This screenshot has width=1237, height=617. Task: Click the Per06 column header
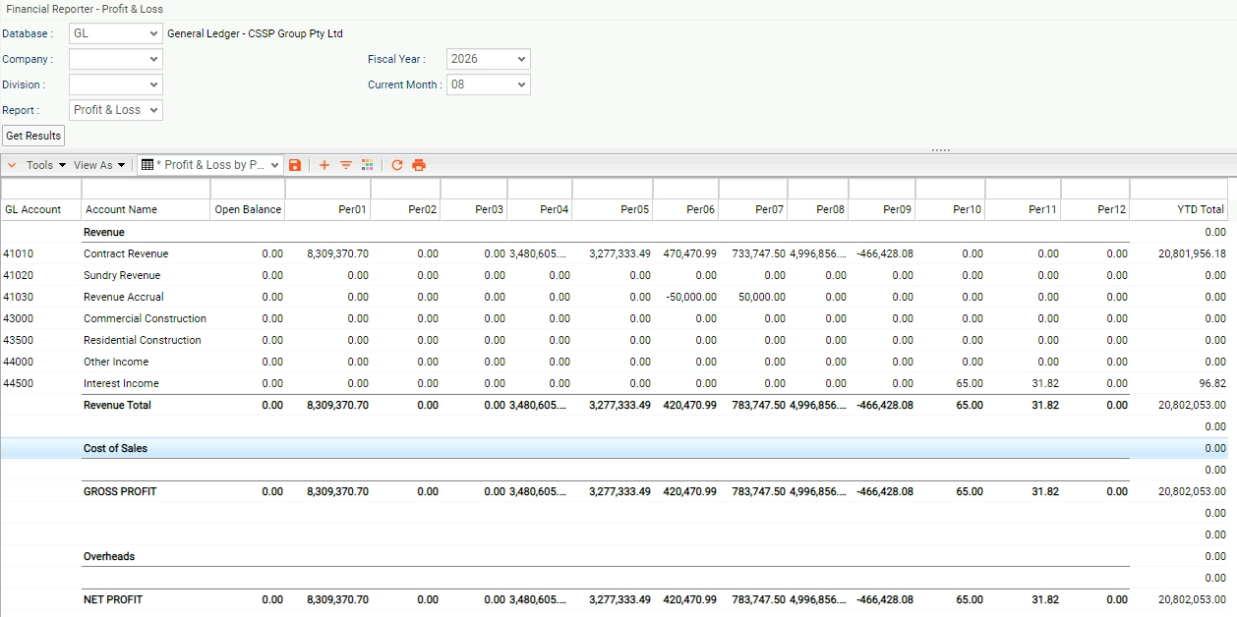pos(685,209)
